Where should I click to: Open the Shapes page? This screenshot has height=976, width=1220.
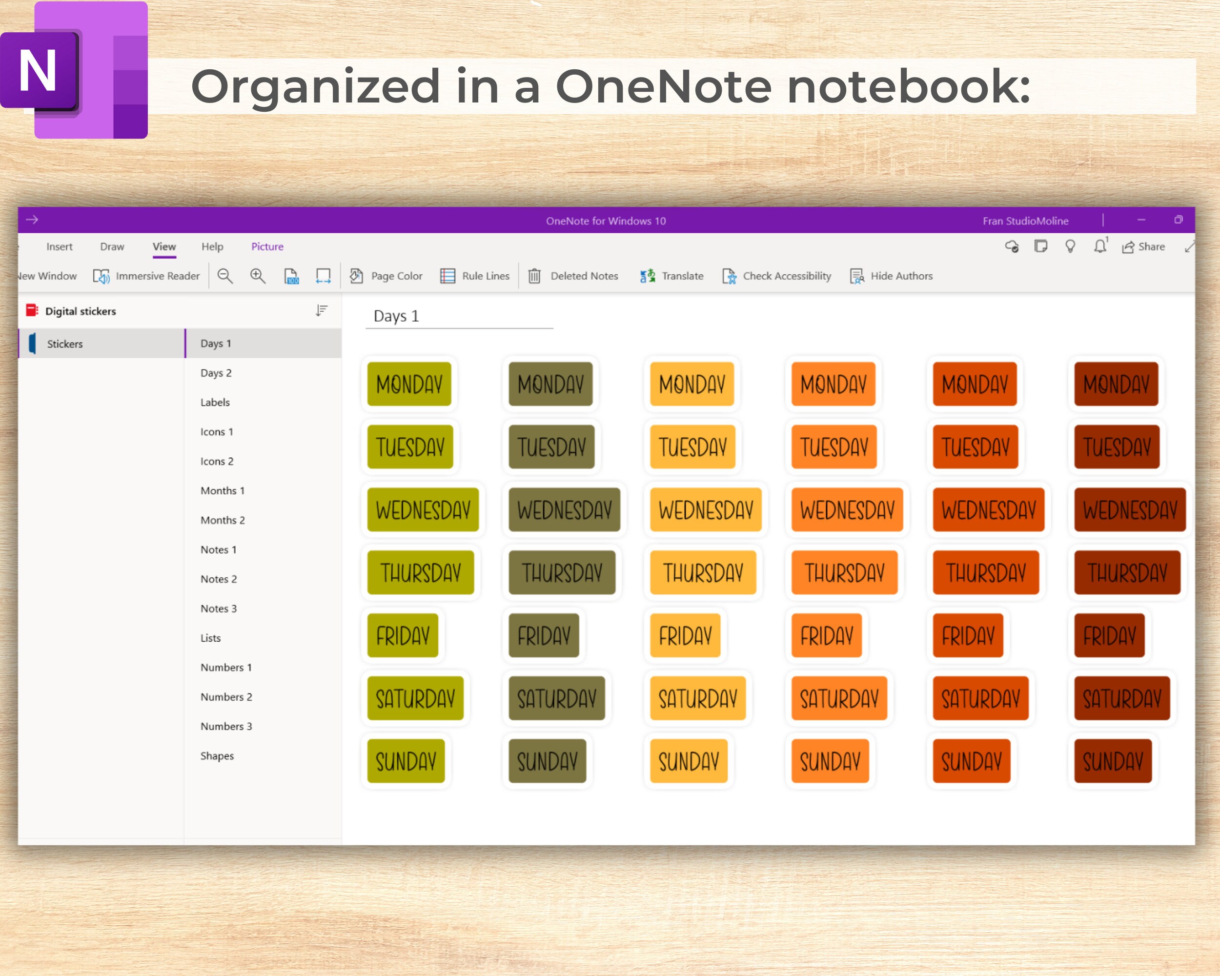[x=264, y=755]
